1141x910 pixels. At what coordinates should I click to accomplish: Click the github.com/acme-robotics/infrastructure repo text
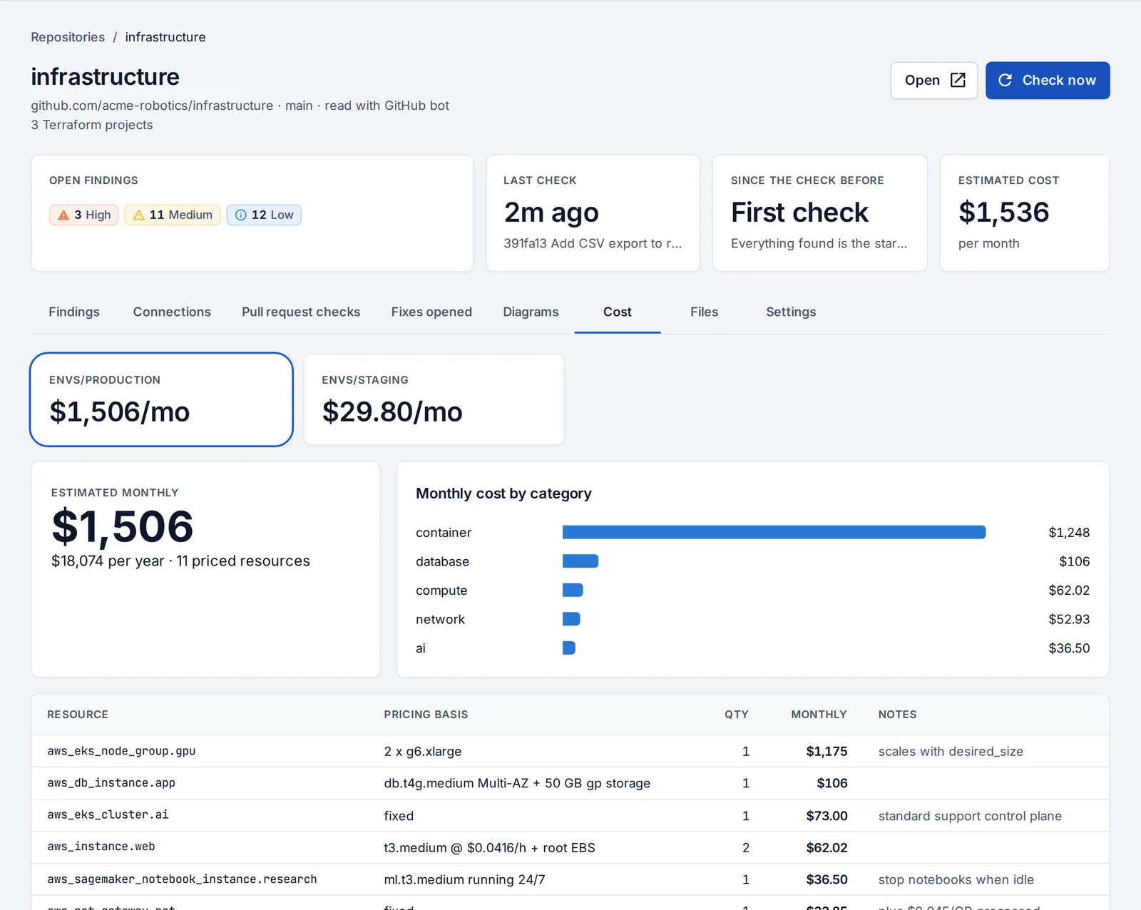tap(152, 106)
